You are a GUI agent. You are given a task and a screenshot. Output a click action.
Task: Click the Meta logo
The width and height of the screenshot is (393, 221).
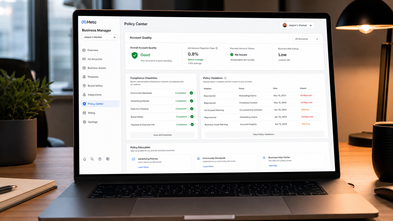pos(89,22)
